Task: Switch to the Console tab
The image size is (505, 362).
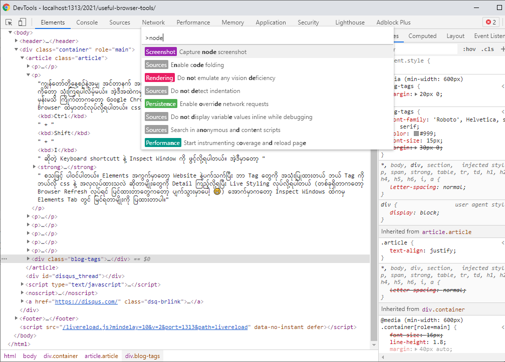Action: [x=87, y=22]
